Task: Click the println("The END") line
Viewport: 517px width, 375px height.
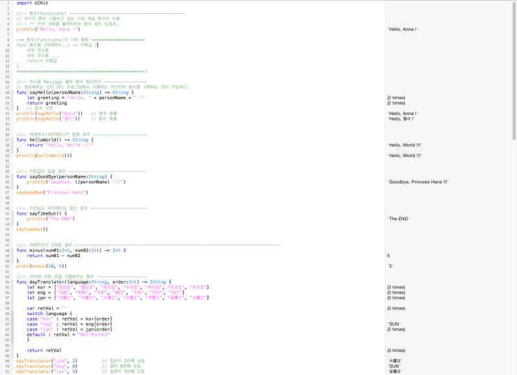Action: pyautogui.click(x=51, y=219)
